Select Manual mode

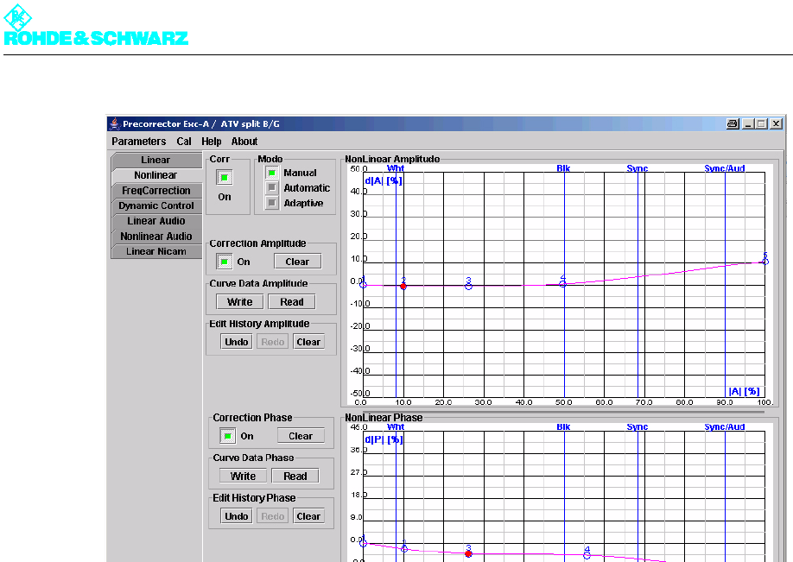271,173
